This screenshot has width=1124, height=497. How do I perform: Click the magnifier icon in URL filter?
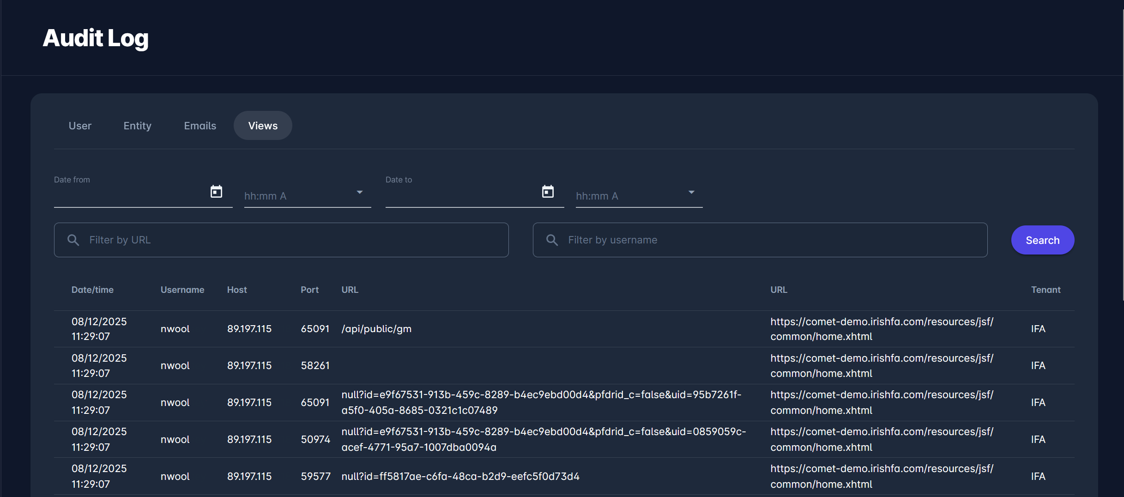click(x=73, y=240)
